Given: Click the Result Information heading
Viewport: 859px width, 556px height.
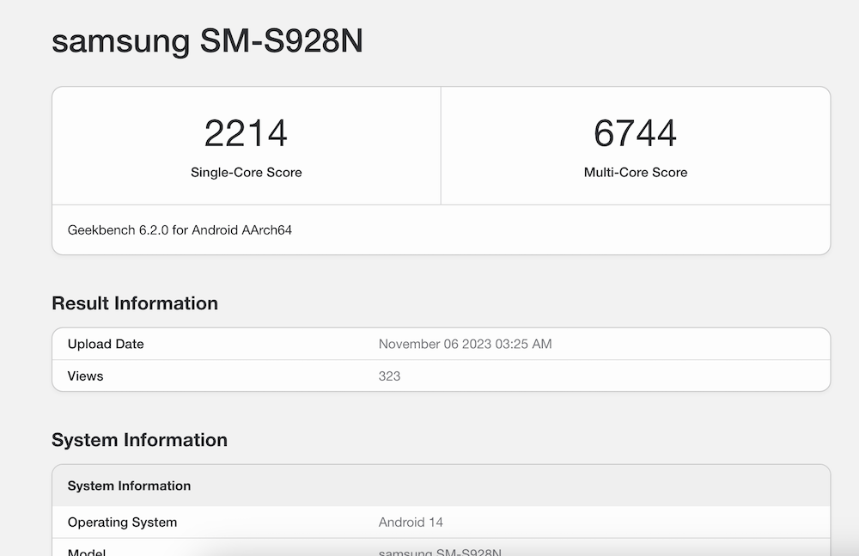Looking at the screenshot, I should coord(135,303).
